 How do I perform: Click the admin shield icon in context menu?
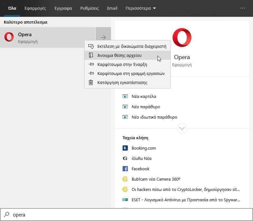(x=91, y=47)
